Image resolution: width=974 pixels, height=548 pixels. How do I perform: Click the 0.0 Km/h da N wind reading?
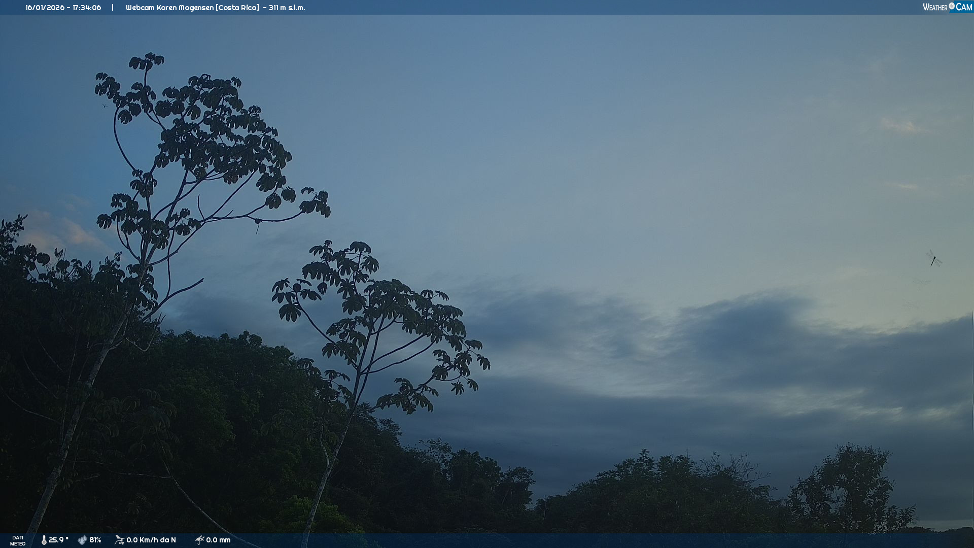[x=151, y=540]
